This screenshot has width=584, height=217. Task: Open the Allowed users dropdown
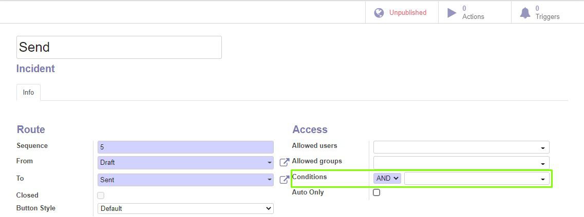[x=461, y=147]
